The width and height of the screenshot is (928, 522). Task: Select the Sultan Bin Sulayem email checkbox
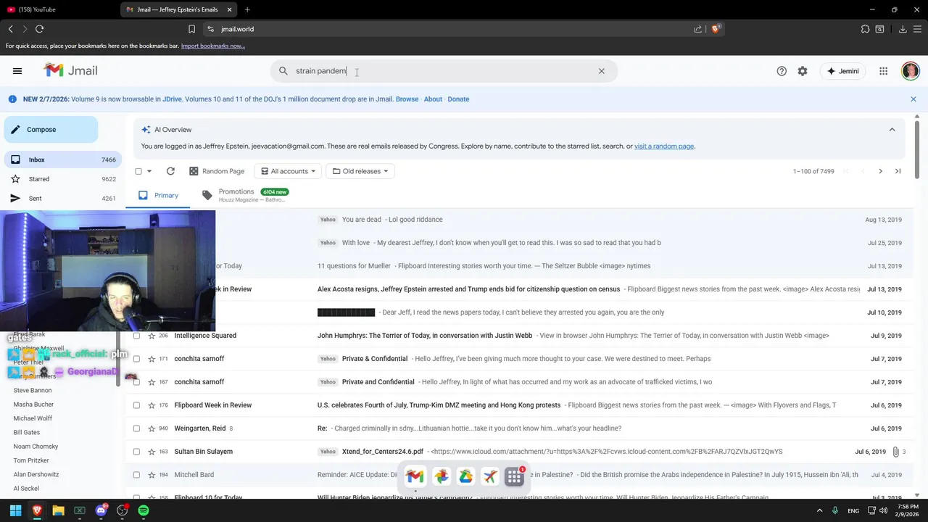pos(136,452)
